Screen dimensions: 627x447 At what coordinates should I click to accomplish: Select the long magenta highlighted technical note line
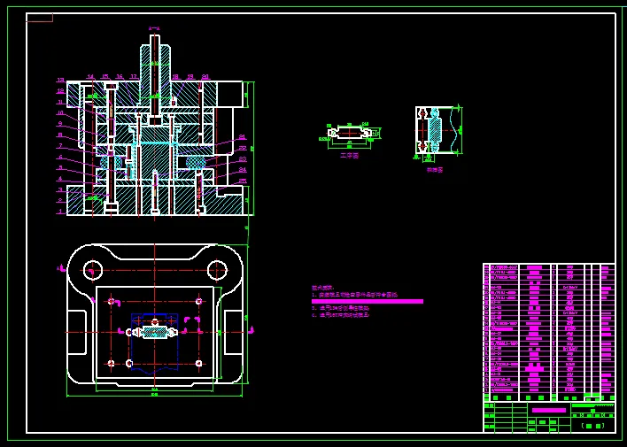(x=368, y=302)
